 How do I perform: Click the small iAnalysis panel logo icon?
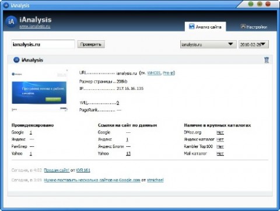click(16, 60)
